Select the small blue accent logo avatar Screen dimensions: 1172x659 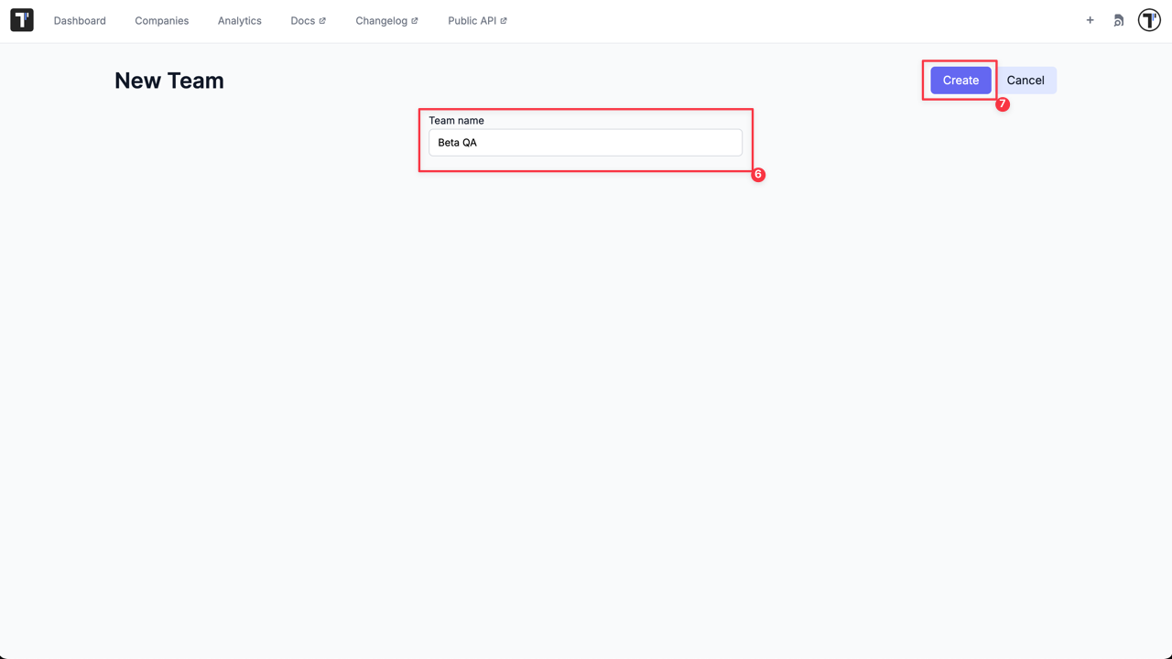(1149, 20)
